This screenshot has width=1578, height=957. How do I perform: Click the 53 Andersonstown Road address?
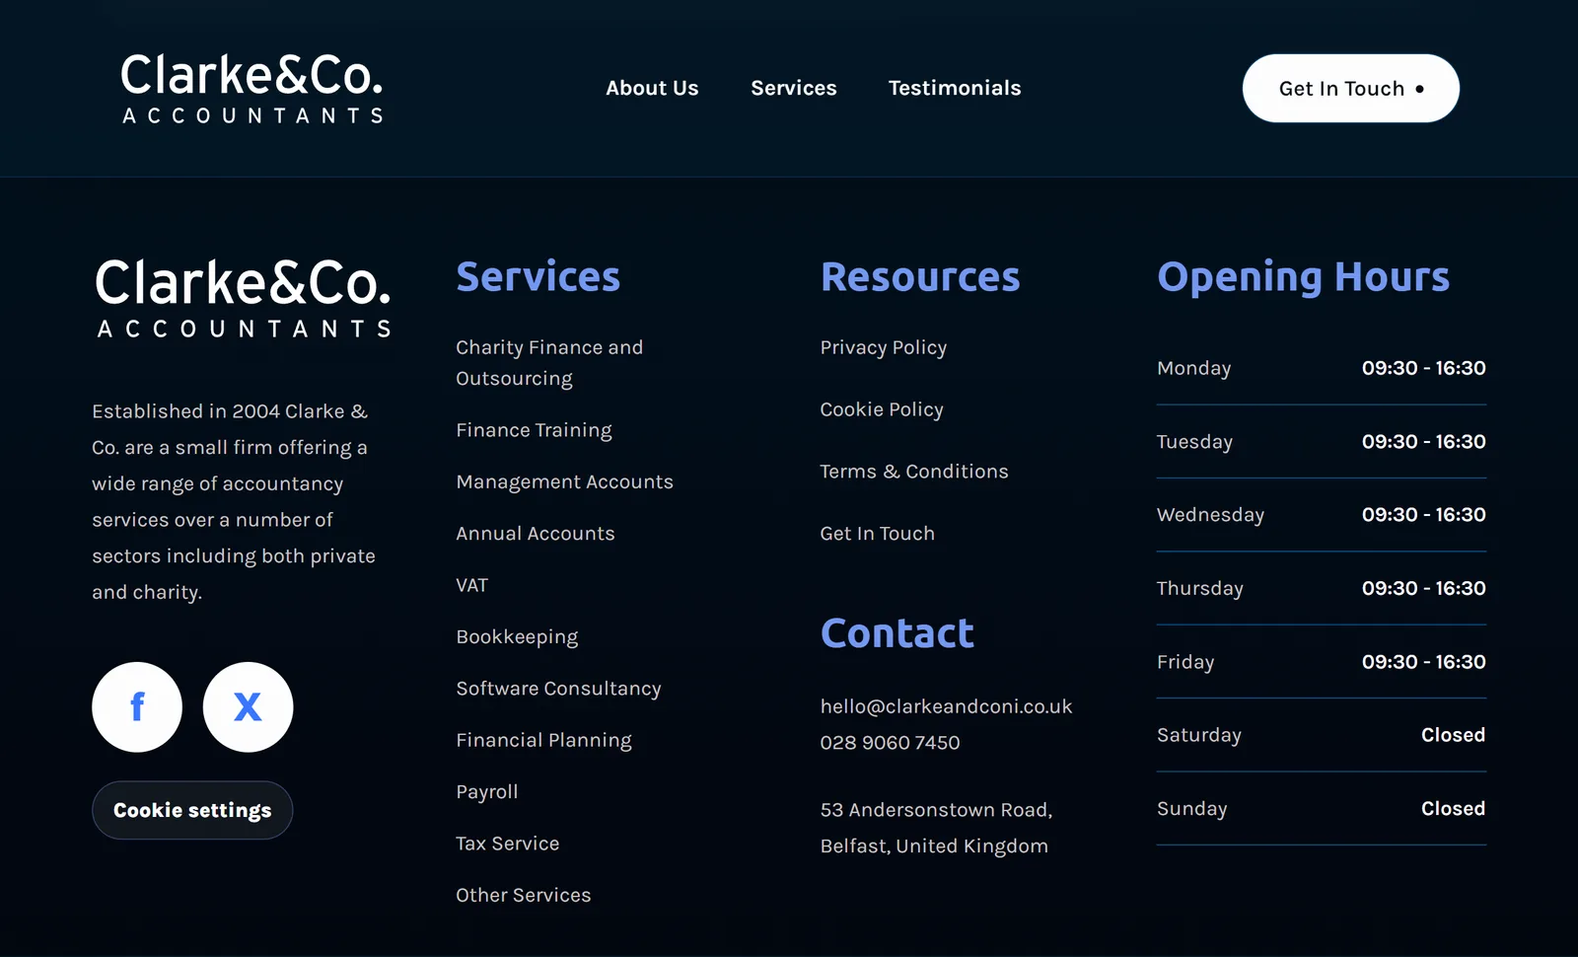tap(936, 828)
